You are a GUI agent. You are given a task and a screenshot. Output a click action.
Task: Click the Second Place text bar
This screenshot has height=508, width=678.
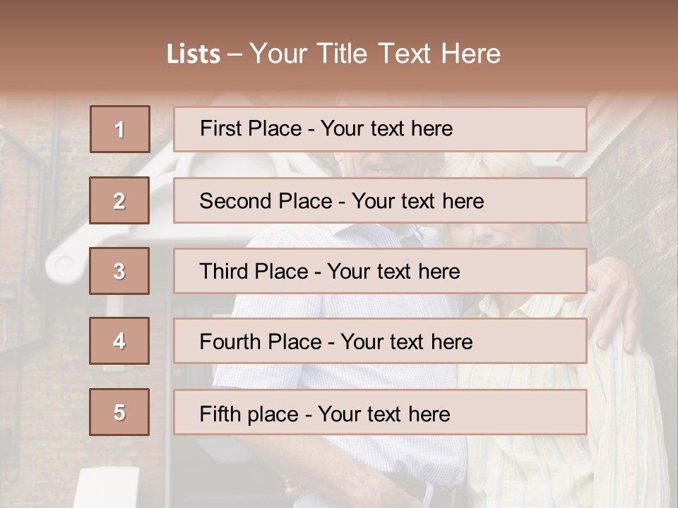(x=380, y=200)
